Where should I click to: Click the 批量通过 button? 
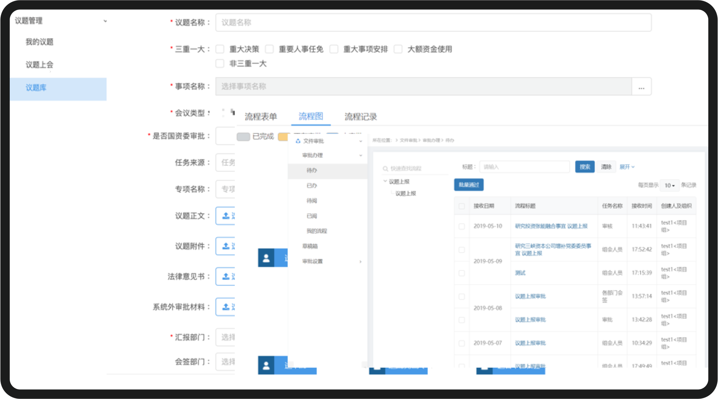(469, 185)
